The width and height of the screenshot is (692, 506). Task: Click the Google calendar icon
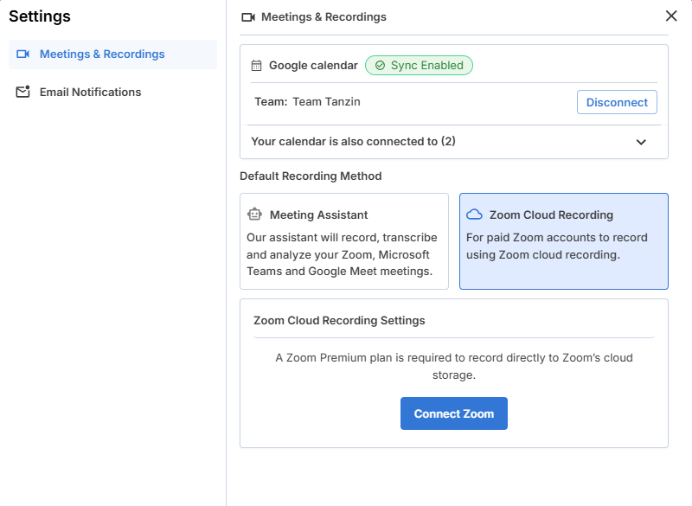pos(256,66)
